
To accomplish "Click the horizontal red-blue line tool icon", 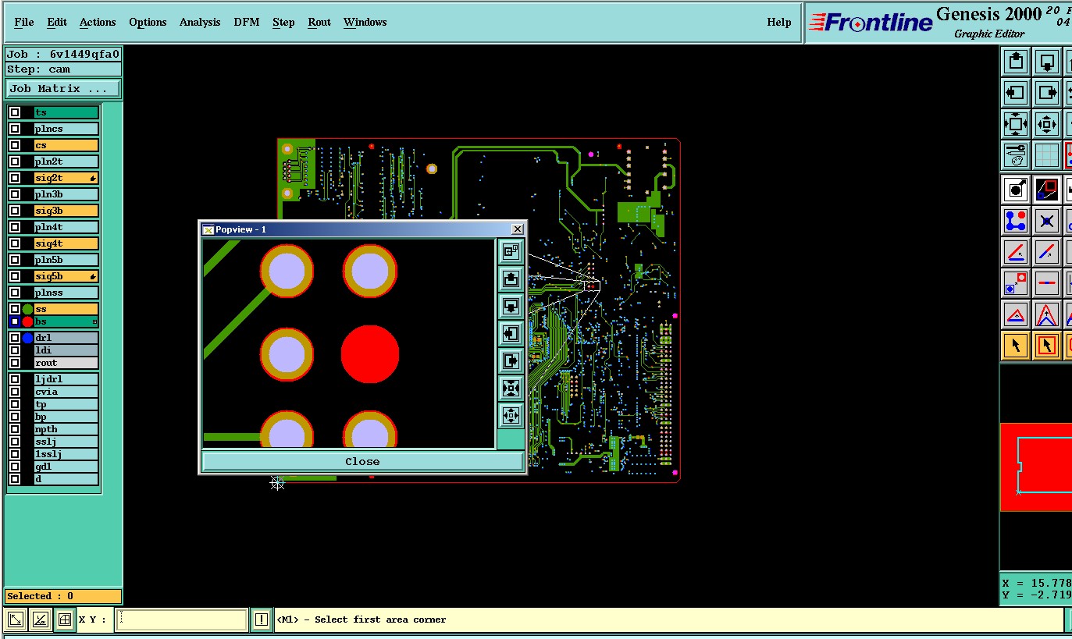I will 1047,283.
